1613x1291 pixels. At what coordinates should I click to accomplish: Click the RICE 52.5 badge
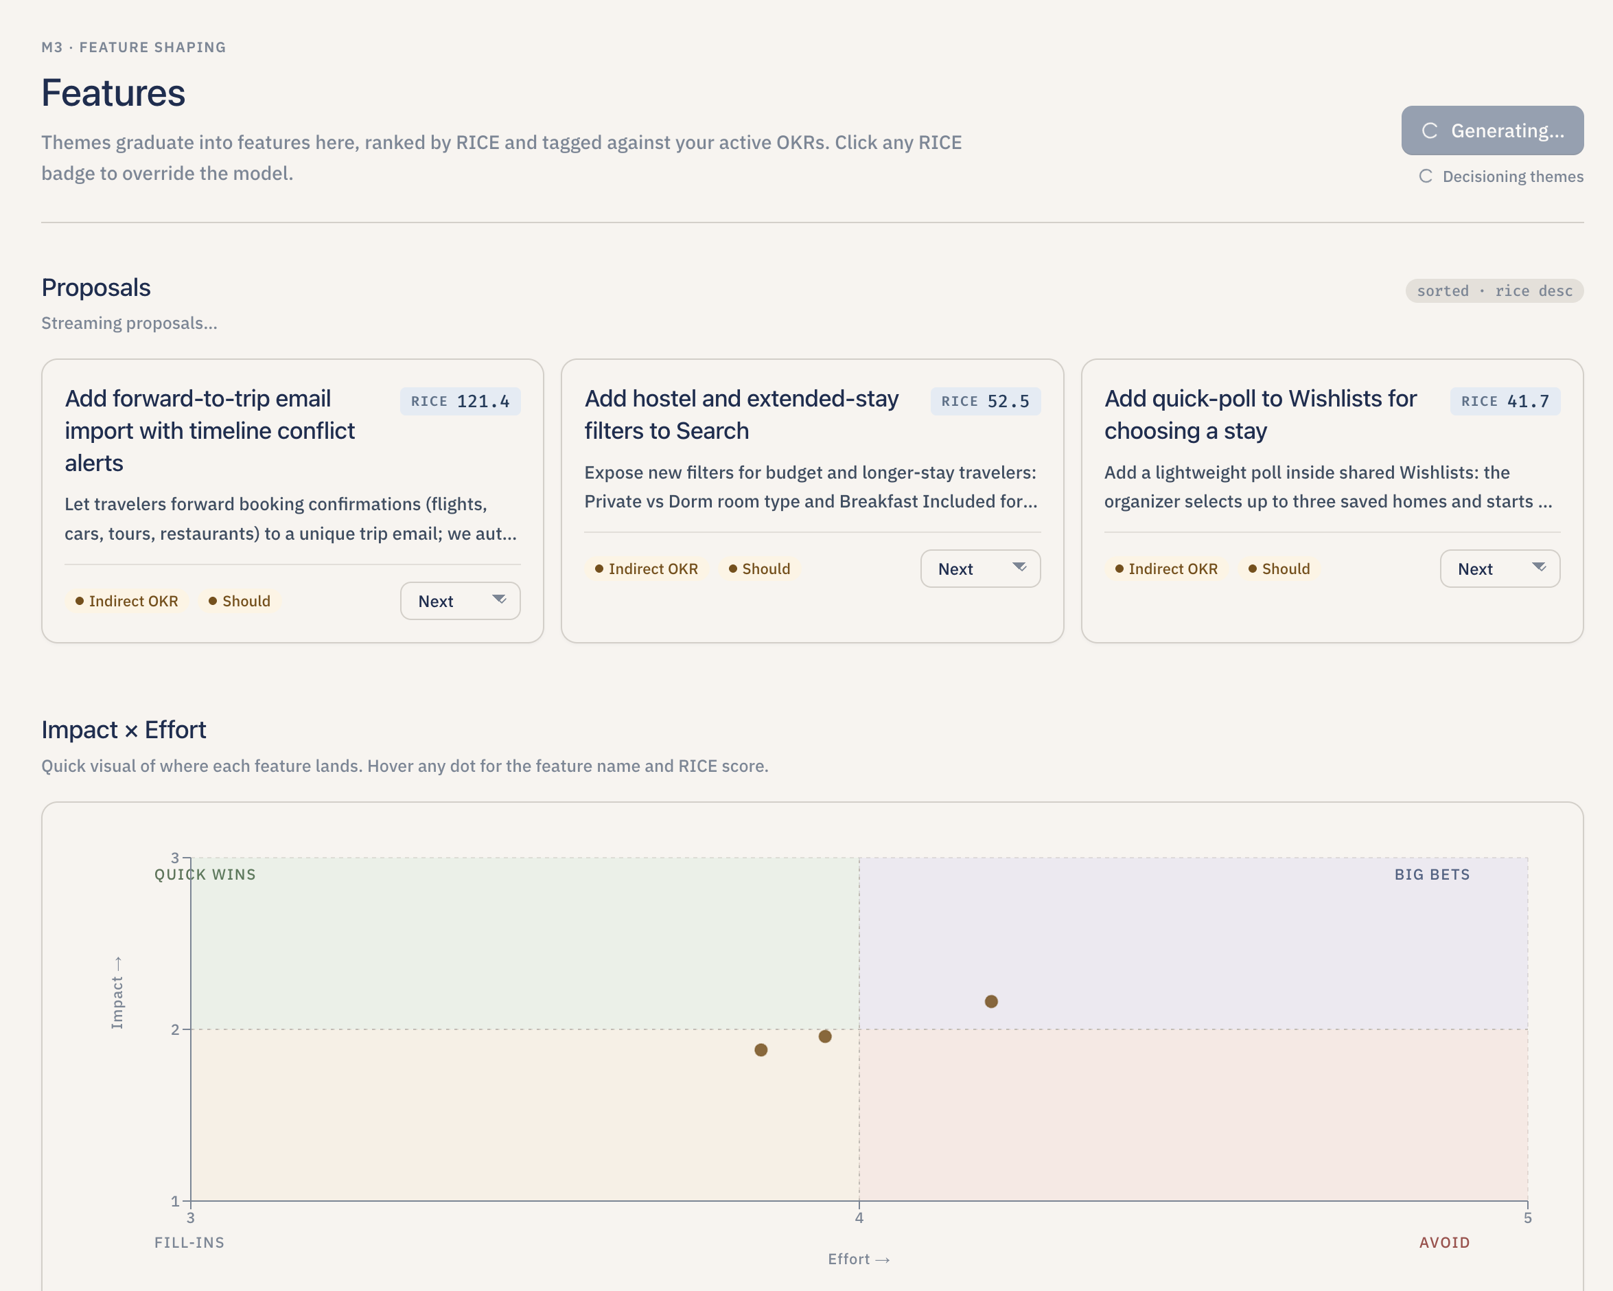pyautogui.click(x=984, y=401)
